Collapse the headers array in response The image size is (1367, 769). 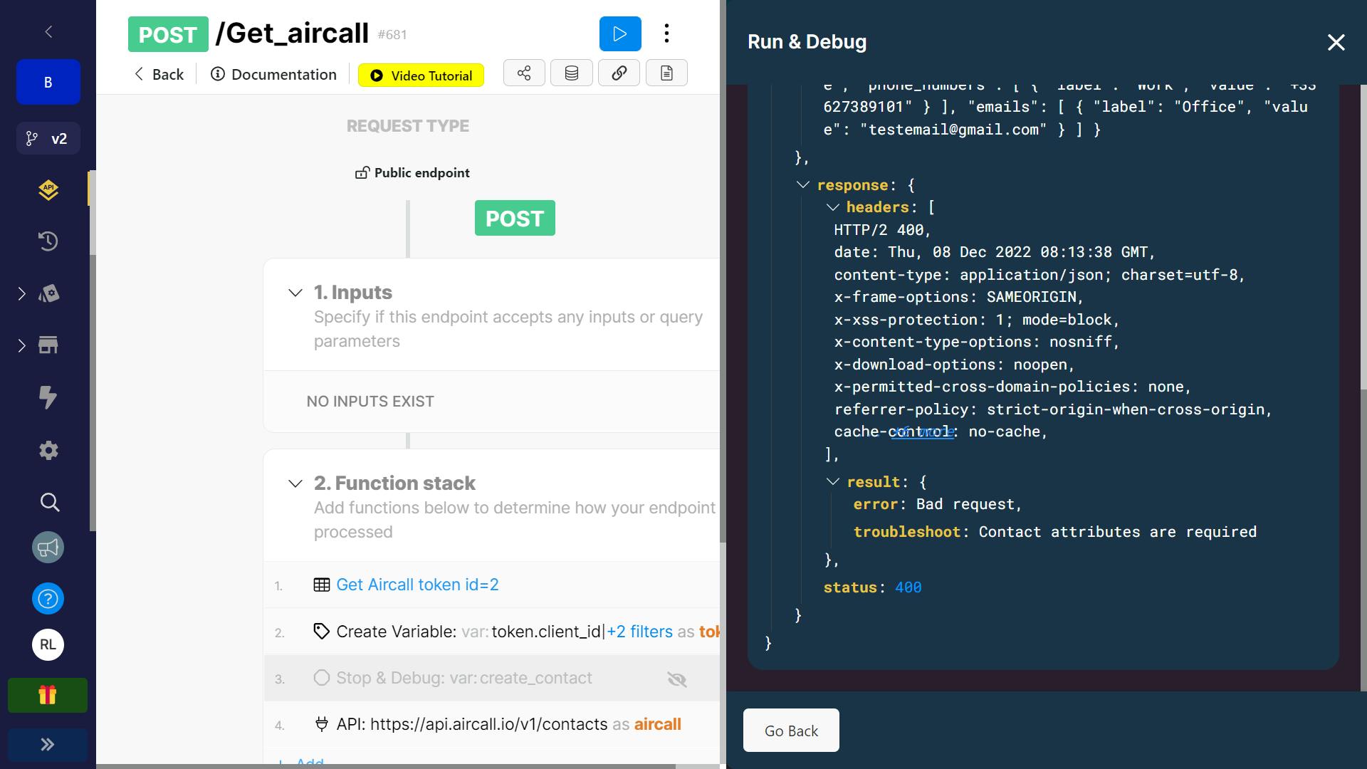832,207
